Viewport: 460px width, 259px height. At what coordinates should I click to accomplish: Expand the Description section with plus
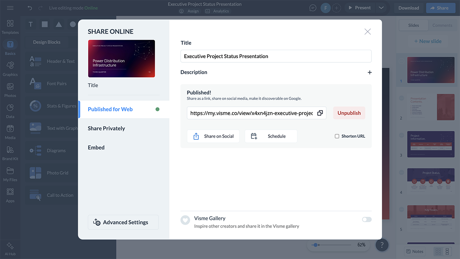point(370,72)
